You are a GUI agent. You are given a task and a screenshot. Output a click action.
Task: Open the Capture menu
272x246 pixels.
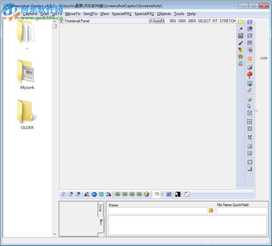[30, 14]
